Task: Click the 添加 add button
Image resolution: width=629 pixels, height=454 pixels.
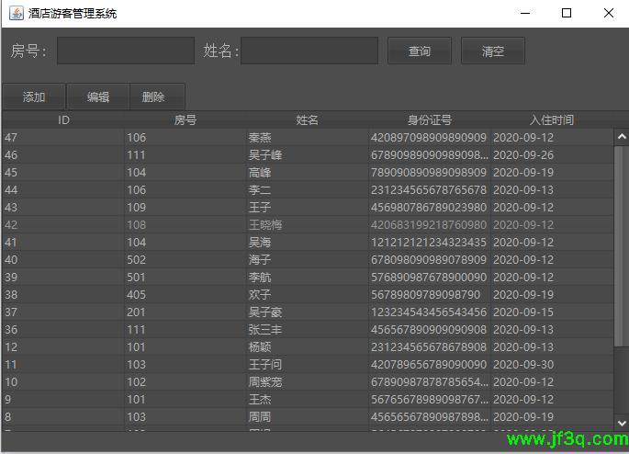Action: pyautogui.click(x=34, y=96)
